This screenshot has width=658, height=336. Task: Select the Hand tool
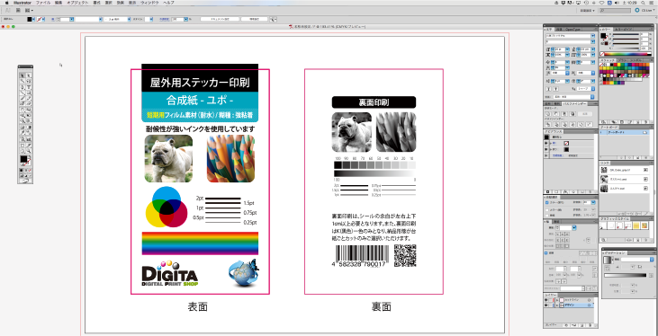point(23,151)
